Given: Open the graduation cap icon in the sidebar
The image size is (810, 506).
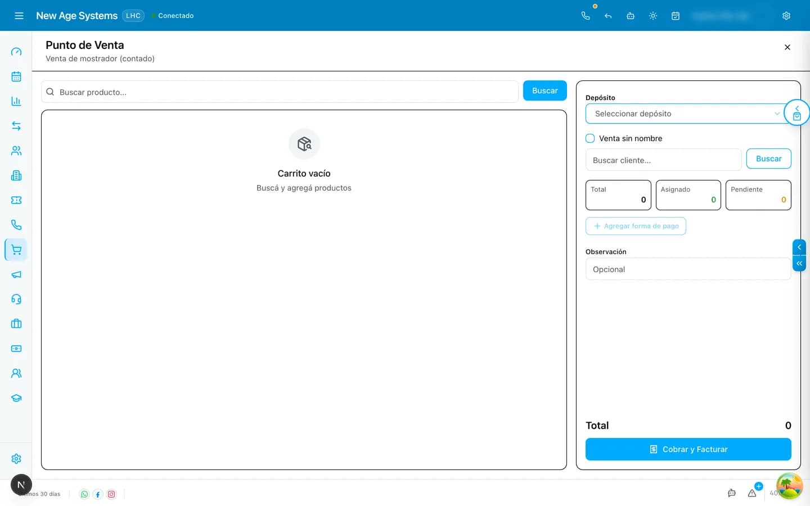Looking at the screenshot, I should [x=16, y=398].
